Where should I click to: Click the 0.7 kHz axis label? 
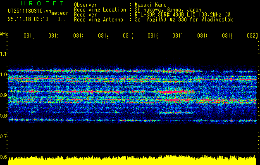3,137
